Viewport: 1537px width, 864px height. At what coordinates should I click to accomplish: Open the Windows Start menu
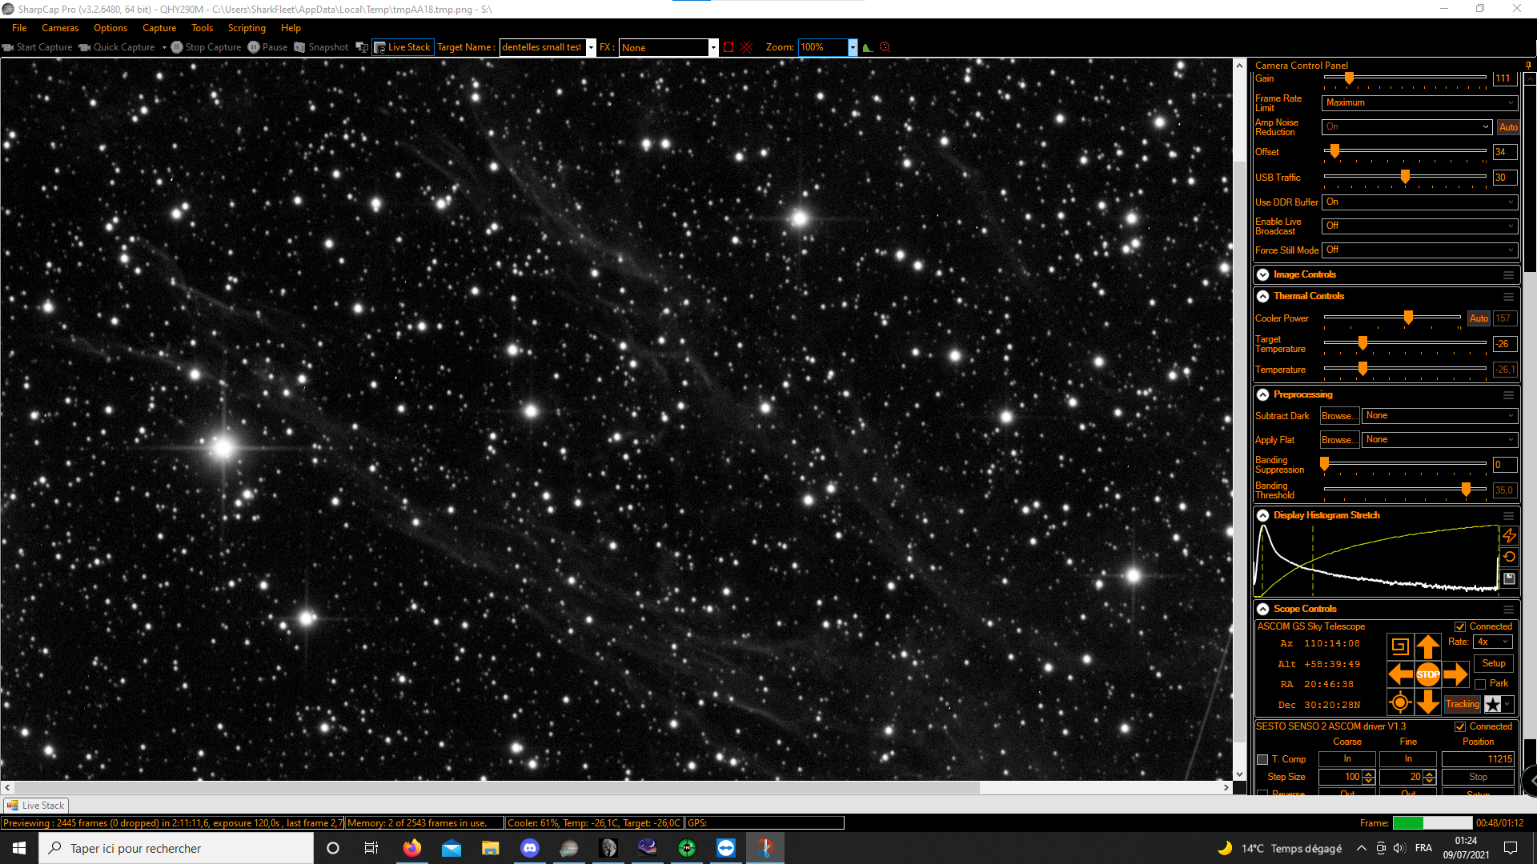tap(19, 848)
